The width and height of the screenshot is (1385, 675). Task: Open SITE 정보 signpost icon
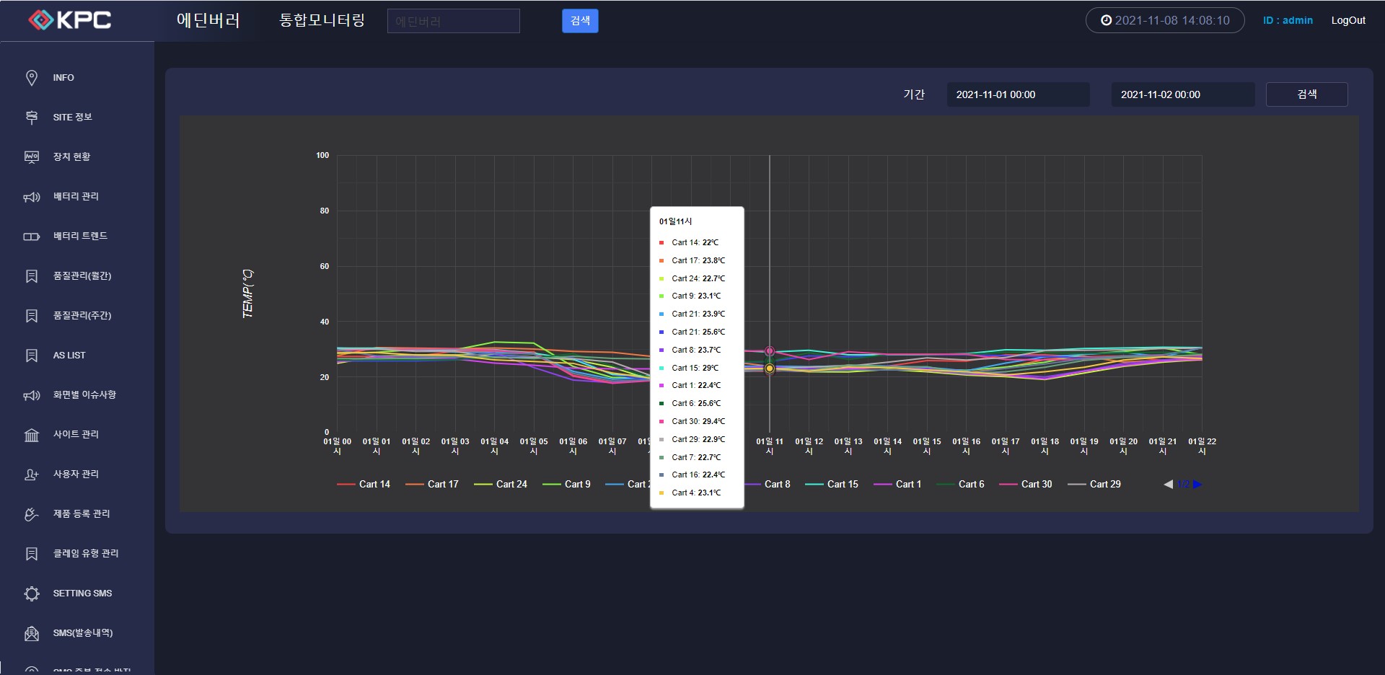pos(32,118)
